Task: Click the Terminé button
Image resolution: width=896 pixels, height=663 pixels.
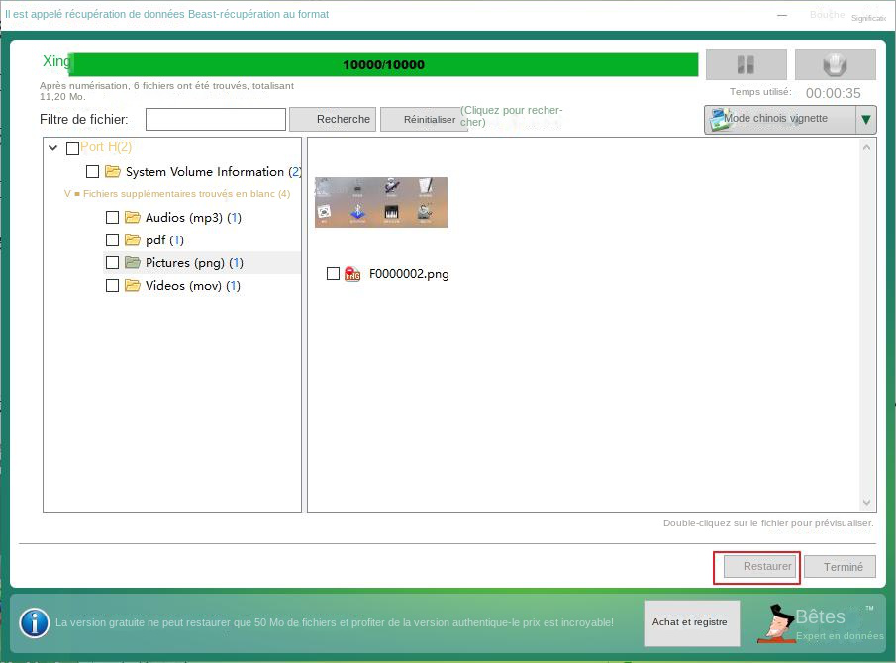Action: pos(840,566)
